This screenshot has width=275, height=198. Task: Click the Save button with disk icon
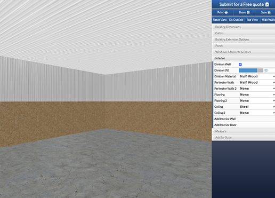[x=265, y=12]
